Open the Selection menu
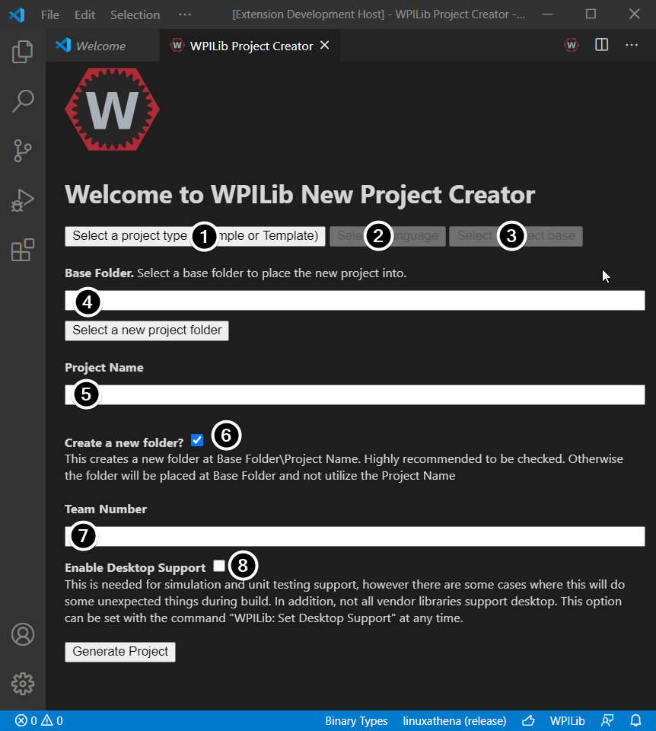The image size is (656, 731). 135,15
